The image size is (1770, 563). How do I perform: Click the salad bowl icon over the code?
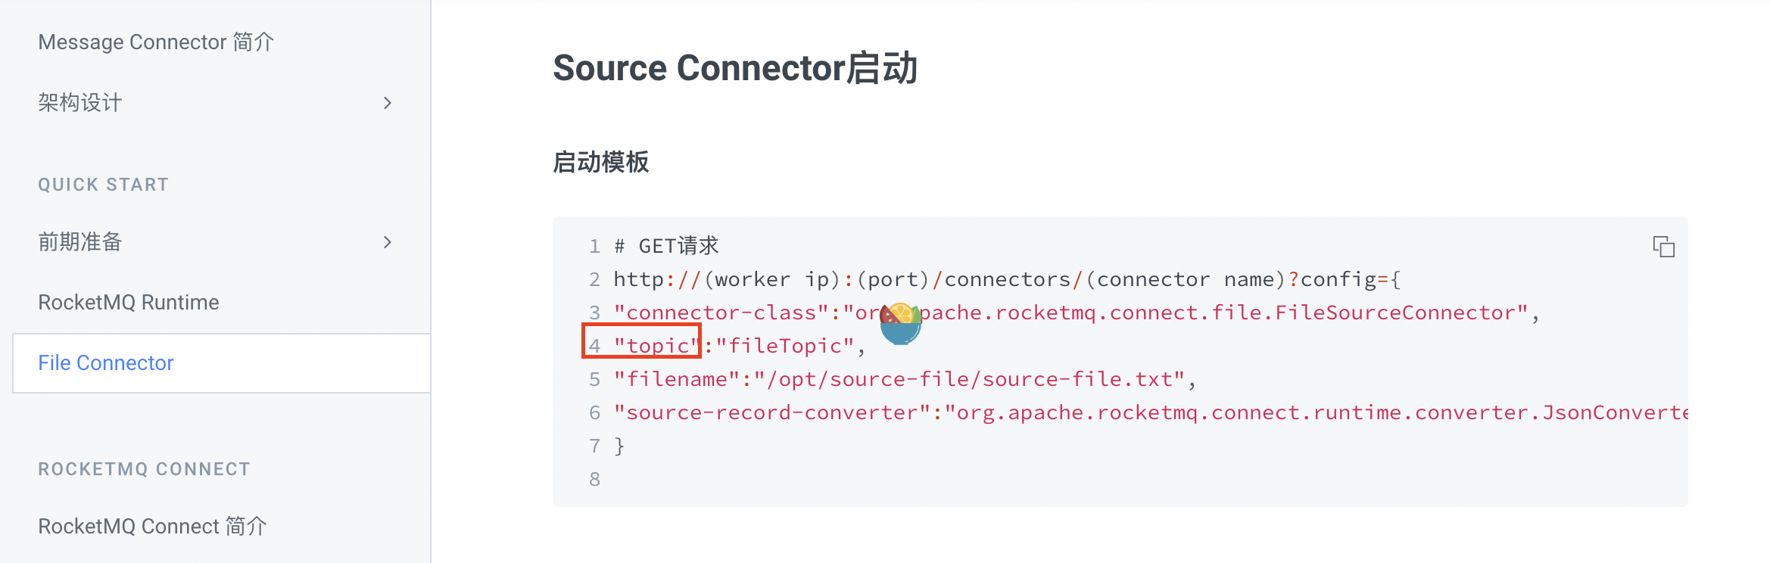coord(900,323)
